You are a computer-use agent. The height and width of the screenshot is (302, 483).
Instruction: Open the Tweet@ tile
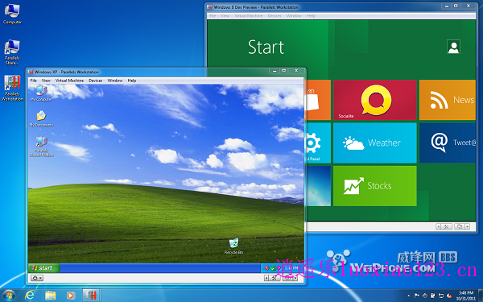(448, 143)
